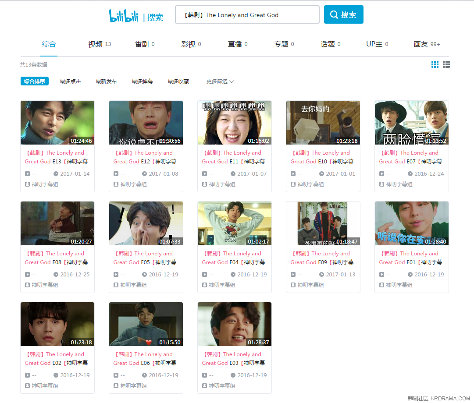Click uploader icon on E06 card

tap(116, 385)
